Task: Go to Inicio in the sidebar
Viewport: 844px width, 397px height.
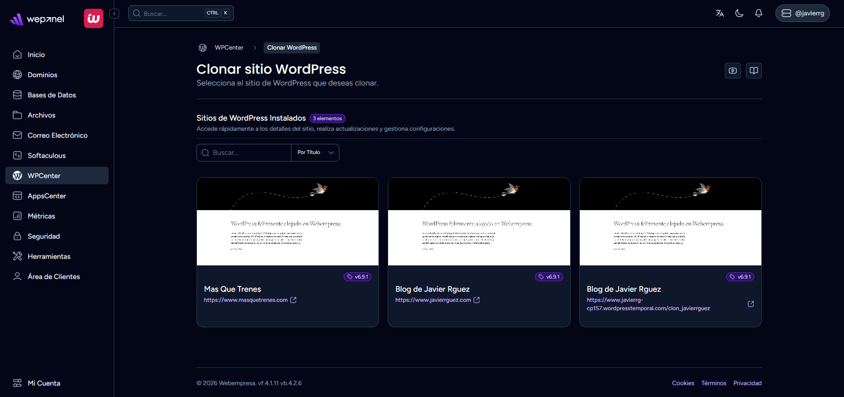Action: (57, 54)
